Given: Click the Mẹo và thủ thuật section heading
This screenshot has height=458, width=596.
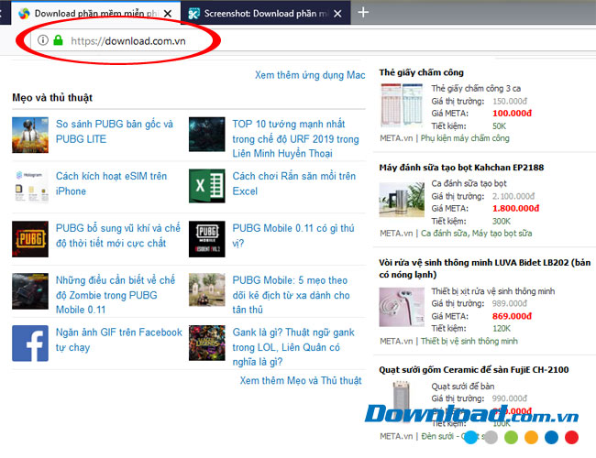Looking at the screenshot, I should point(52,98).
